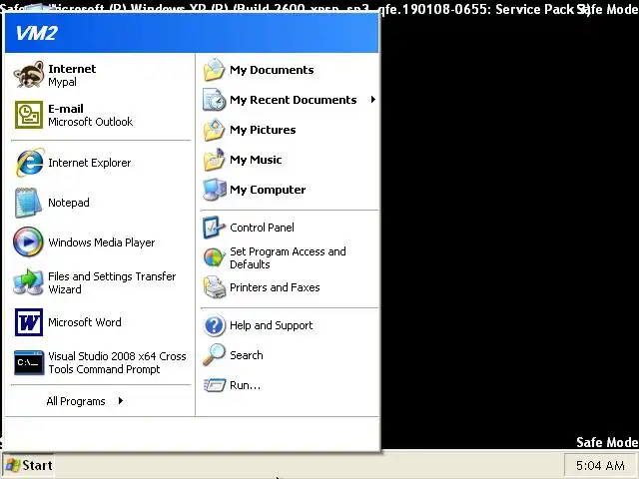Click the Windows Media Player icon
The width and height of the screenshot is (639, 479).
coord(28,241)
